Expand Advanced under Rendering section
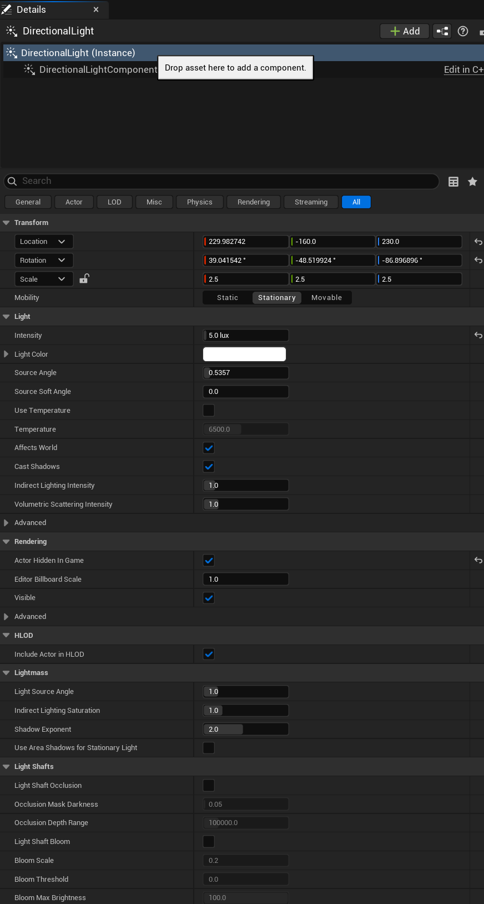Screen dimensions: 484x904 [6, 617]
